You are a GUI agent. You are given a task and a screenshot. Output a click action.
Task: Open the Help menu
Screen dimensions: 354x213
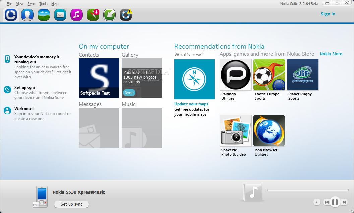pos(55,4)
